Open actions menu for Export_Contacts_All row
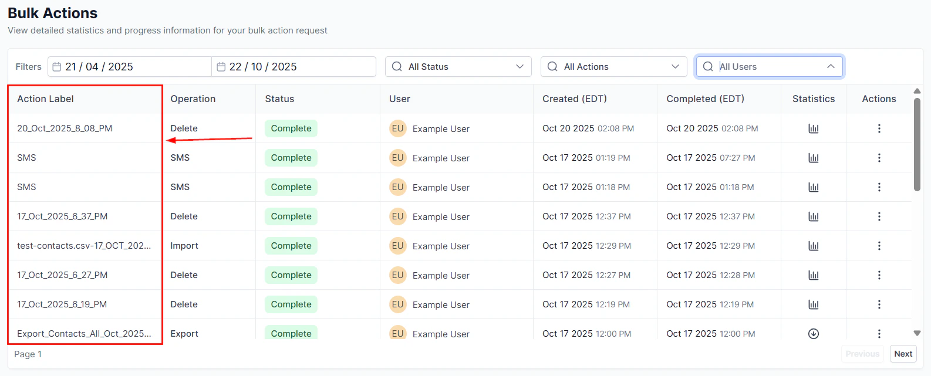The image size is (931, 376). [x=879, y=334]
